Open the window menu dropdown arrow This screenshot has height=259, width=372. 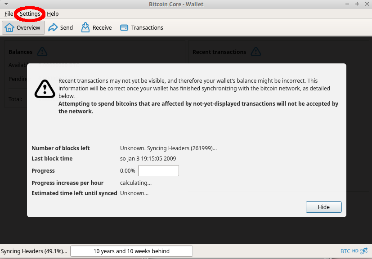[x=6, y=4]
